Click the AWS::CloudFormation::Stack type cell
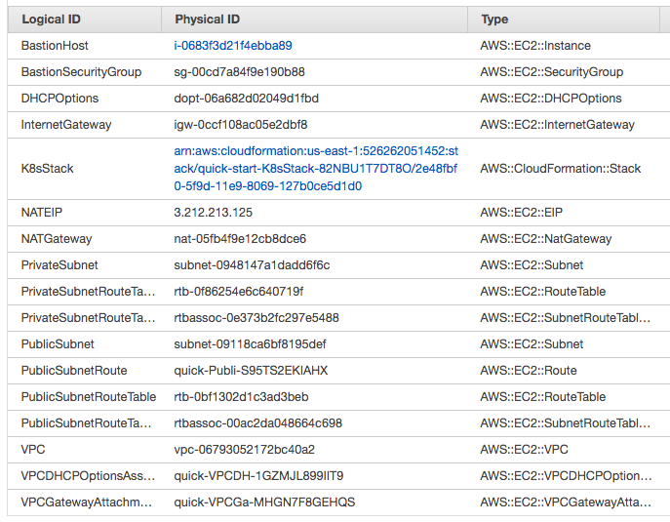Screen dimensions: 670x522 coord(560,169)
